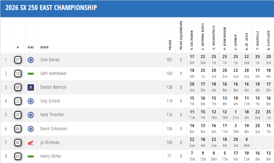Viewport: 274px width, 163px height.
Task: Open Cole Davies rider name
Action: pos(50,60)
